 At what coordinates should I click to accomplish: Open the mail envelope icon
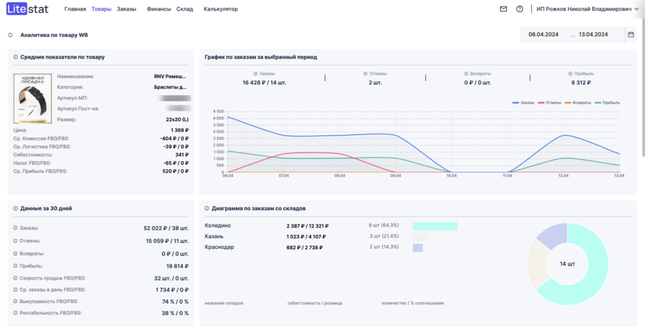coord(503,9)
